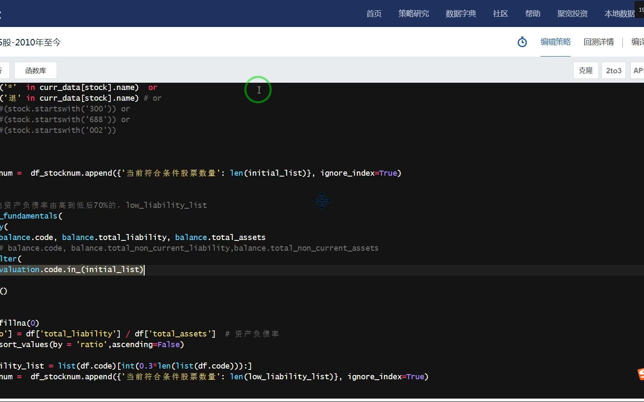Image resolution: width=644 pixels, height=402 pixels.
Task: Click the 克隆 button
Action: point(586,70)
